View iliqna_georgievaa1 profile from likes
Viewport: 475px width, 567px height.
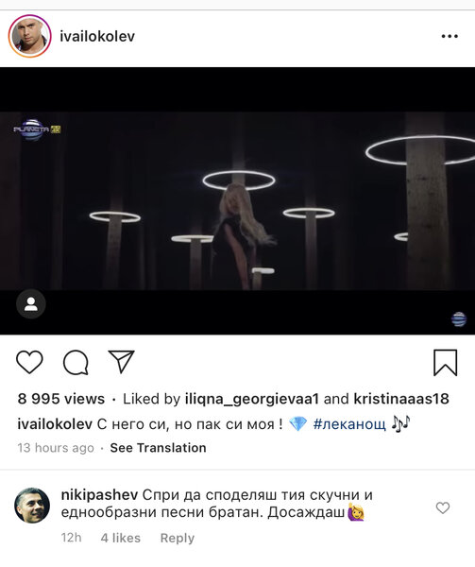(x=252, y=399)
